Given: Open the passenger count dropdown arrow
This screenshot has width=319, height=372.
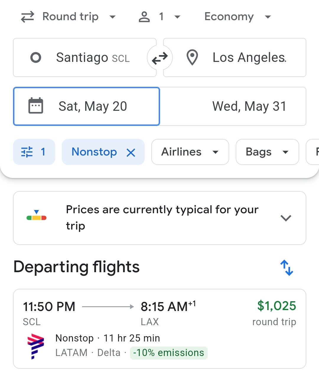Looking at the screenshot, I should [x=177, y=17].
